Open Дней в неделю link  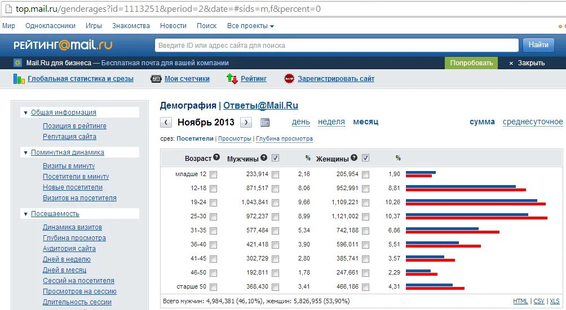[67, 259]
